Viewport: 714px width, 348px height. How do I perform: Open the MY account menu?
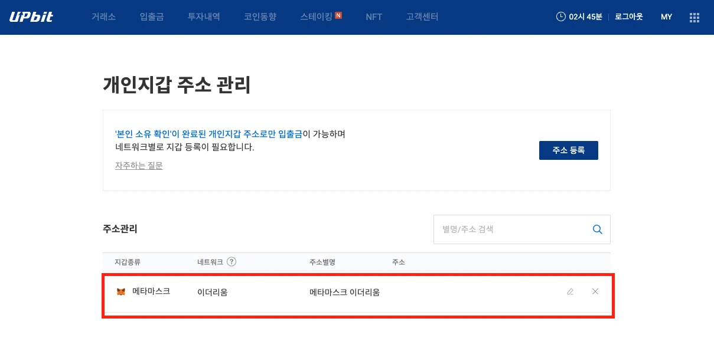tap(666, 17)
